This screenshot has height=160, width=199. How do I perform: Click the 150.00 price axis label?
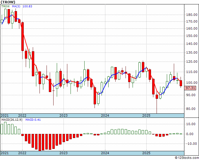click(x=192, y=36)
